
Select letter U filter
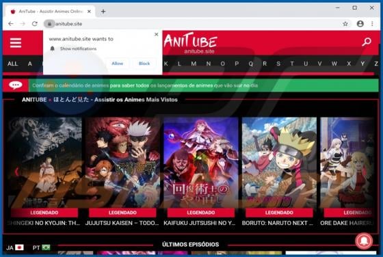point(306,64)
